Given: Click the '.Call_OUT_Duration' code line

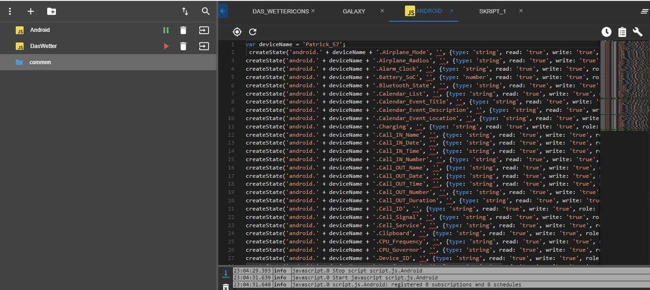Looking at the screenshot, I should click(422, 200).
